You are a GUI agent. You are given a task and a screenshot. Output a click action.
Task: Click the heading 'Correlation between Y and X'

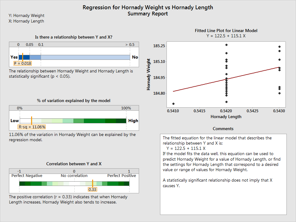(74, 164)
